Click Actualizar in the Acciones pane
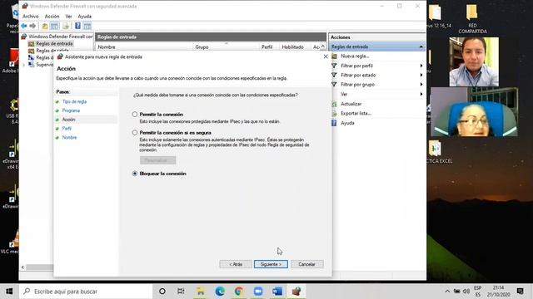This screenshot has height=299, width=533. (351, 104)
